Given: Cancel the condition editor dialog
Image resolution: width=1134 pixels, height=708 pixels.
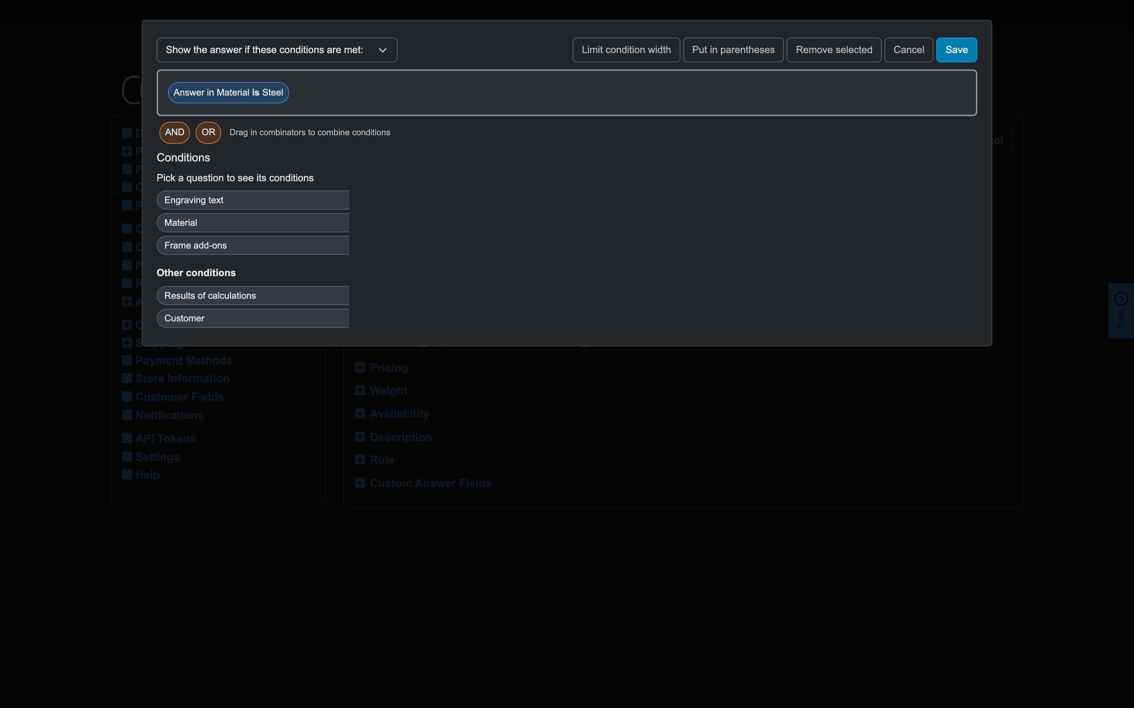Looking at the screenshot, I should (909, 50).
